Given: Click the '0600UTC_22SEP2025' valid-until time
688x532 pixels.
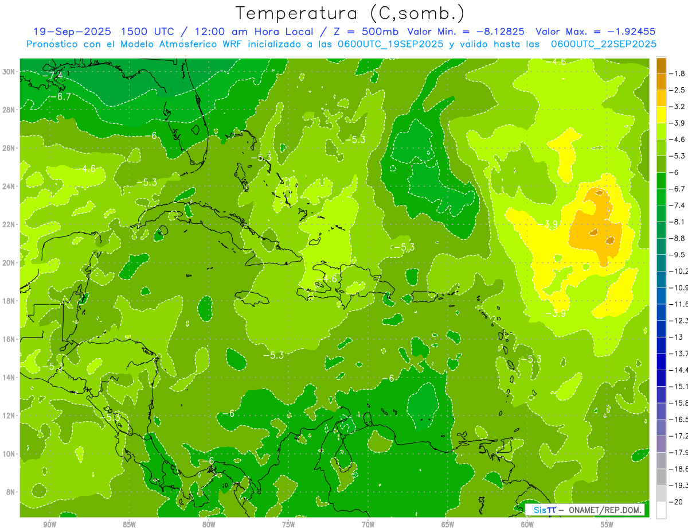Looking at the screenshot, I should pyautogui.click(x=604, y=44).
